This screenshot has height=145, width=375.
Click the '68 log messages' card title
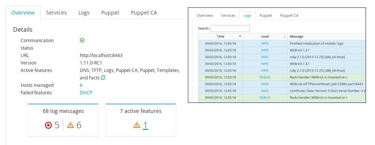point(63,111)
